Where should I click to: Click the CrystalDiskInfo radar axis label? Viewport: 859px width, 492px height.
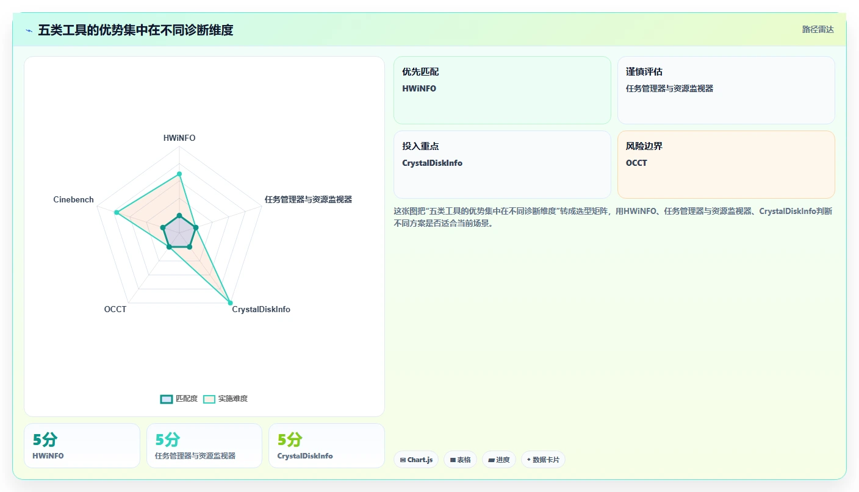click(x=261, y=309)
